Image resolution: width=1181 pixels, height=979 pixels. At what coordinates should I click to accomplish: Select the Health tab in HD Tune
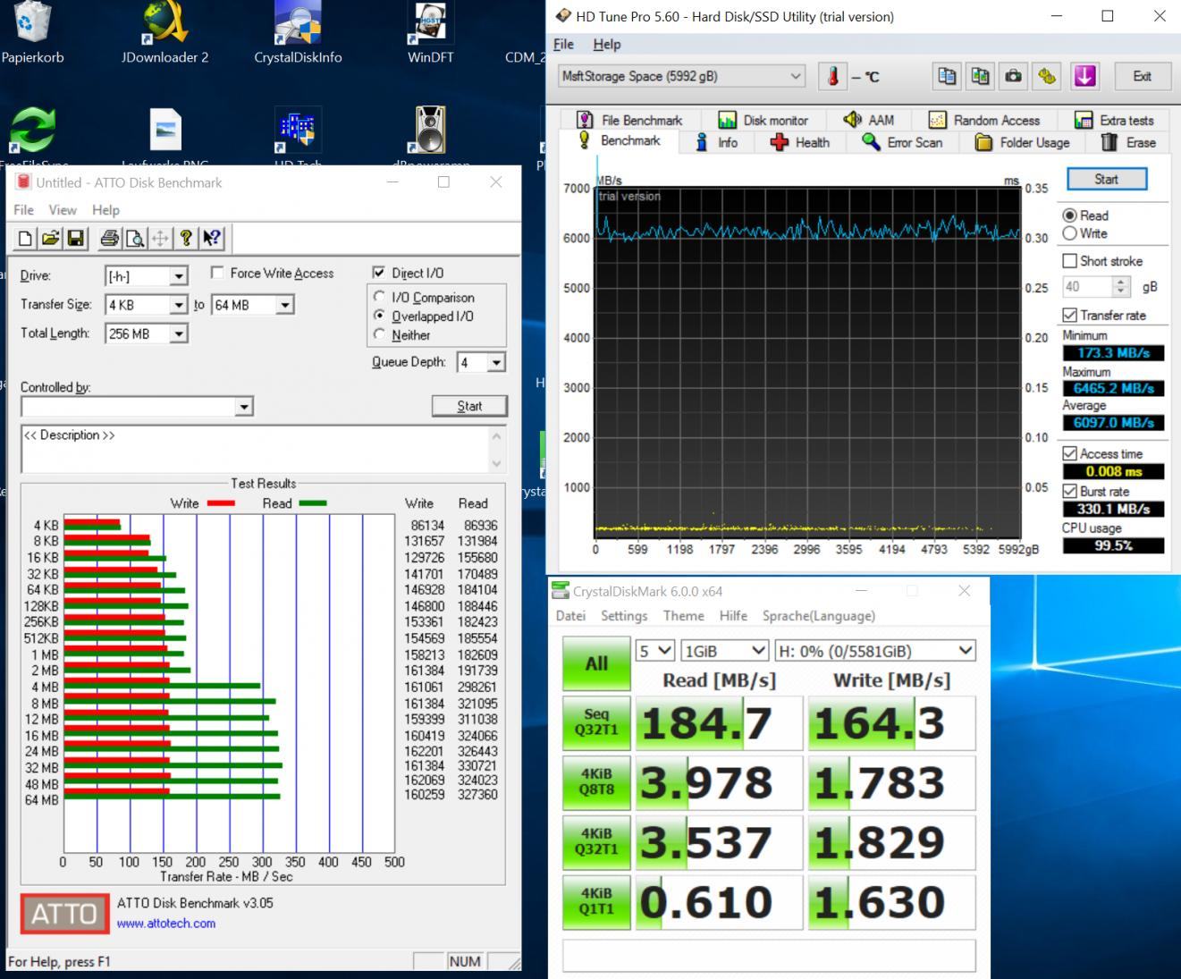800,142
